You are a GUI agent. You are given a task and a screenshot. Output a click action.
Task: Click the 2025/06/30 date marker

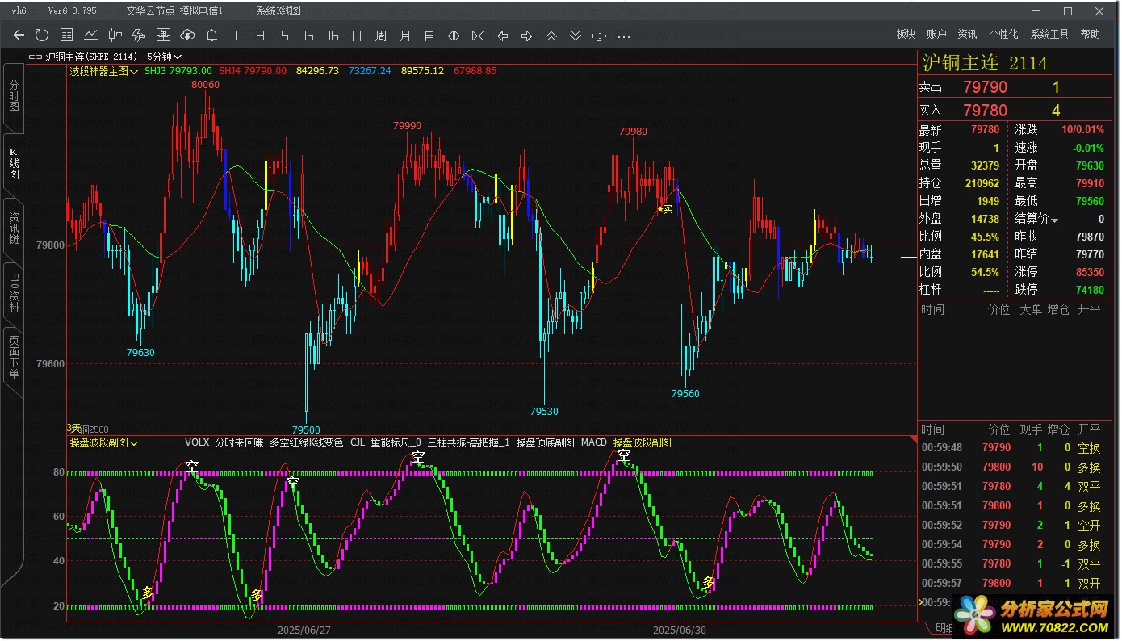(x=680, y=630)
